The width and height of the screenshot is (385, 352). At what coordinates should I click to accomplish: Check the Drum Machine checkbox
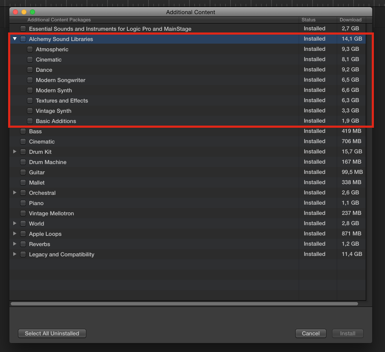click(23, 162)
